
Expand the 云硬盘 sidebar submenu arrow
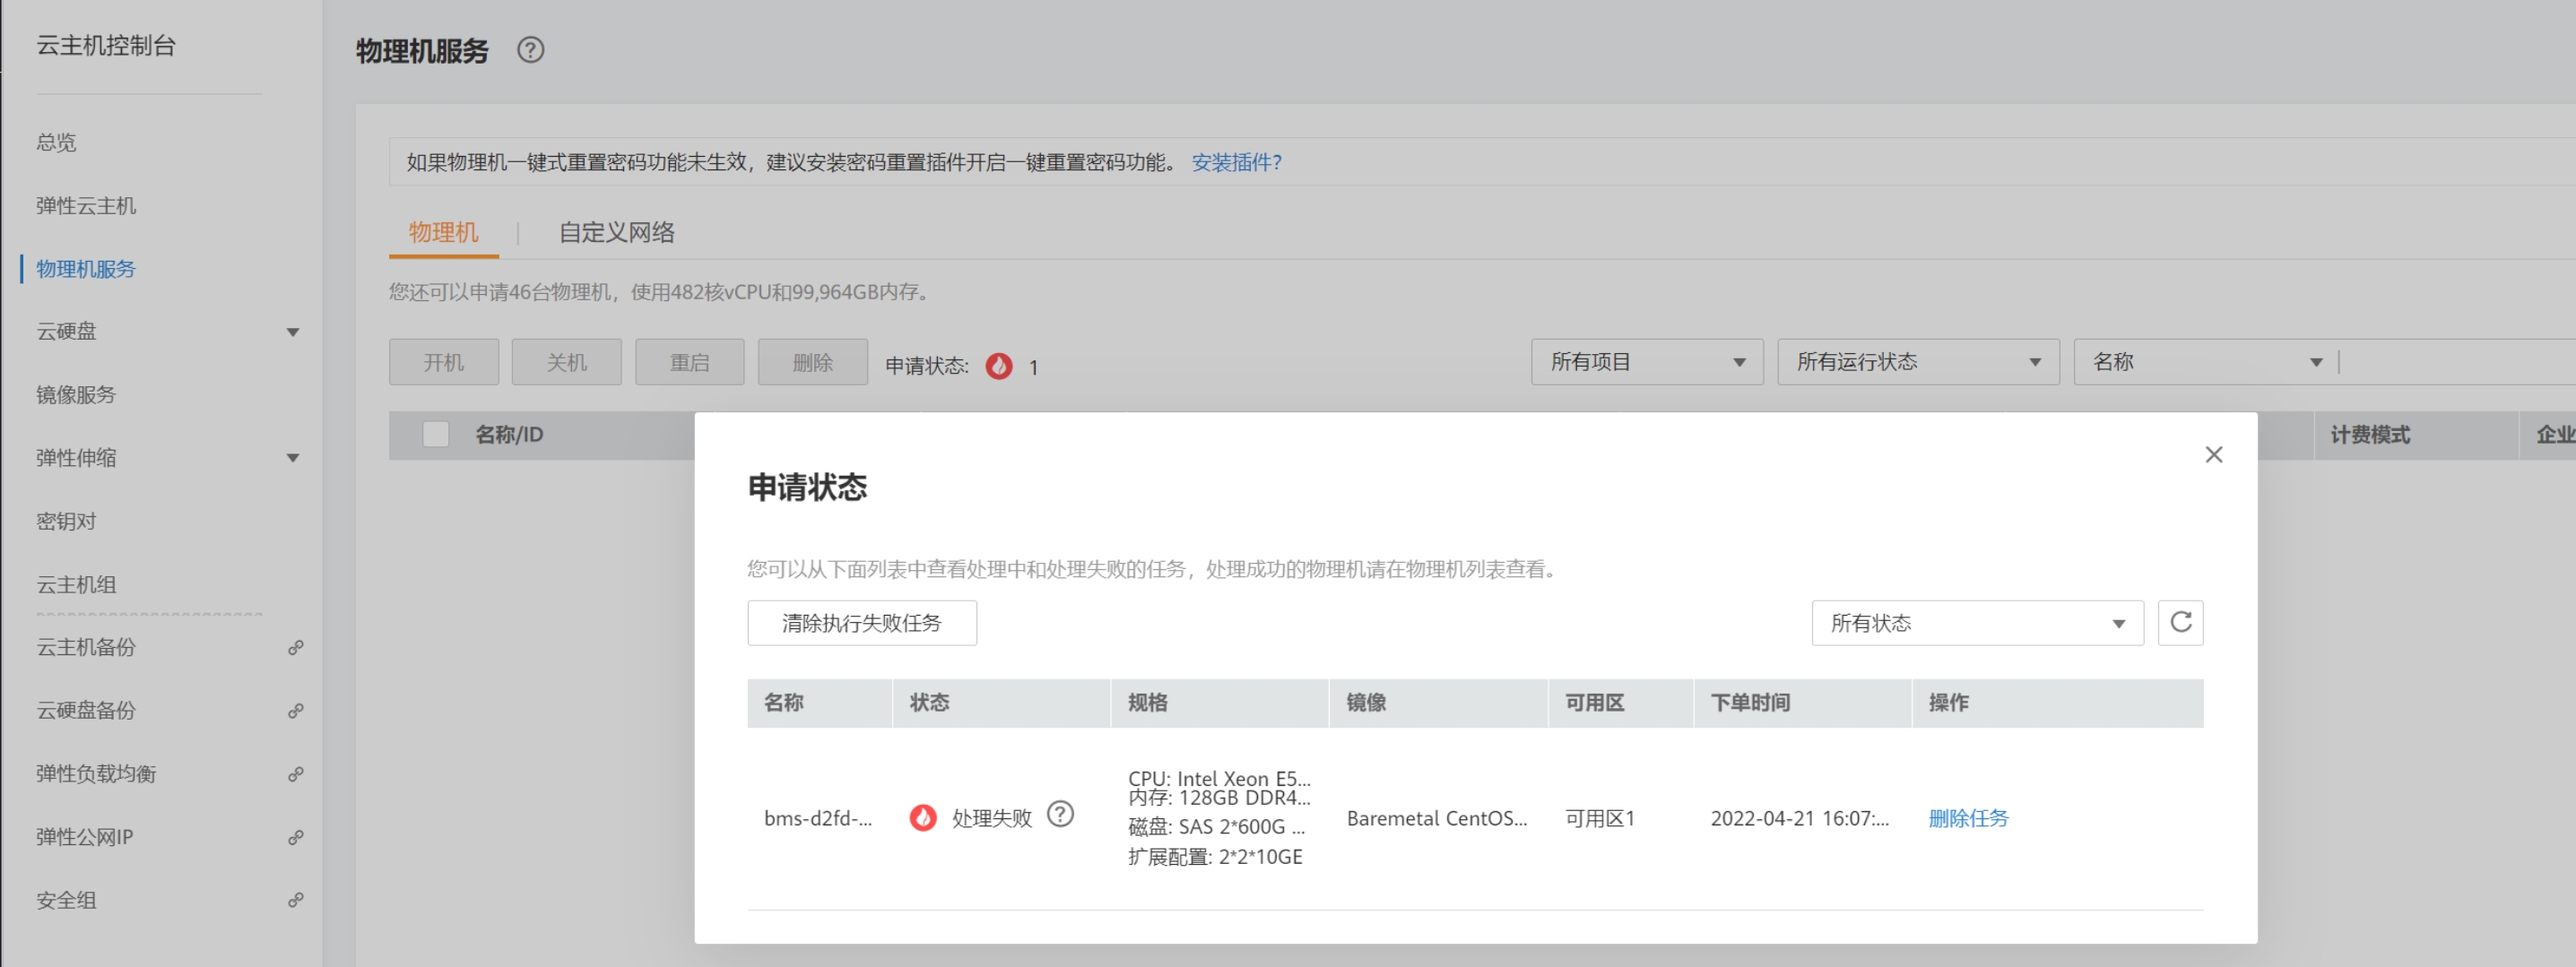tap(293, 332)
